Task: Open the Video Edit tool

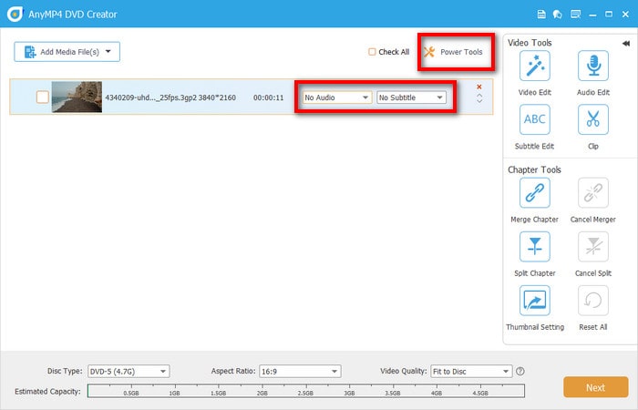Action: (x=533, y=67)
